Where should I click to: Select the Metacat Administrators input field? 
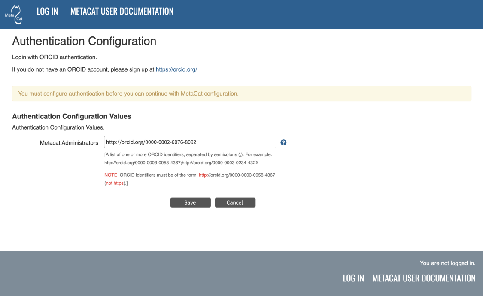coord(190,142)
